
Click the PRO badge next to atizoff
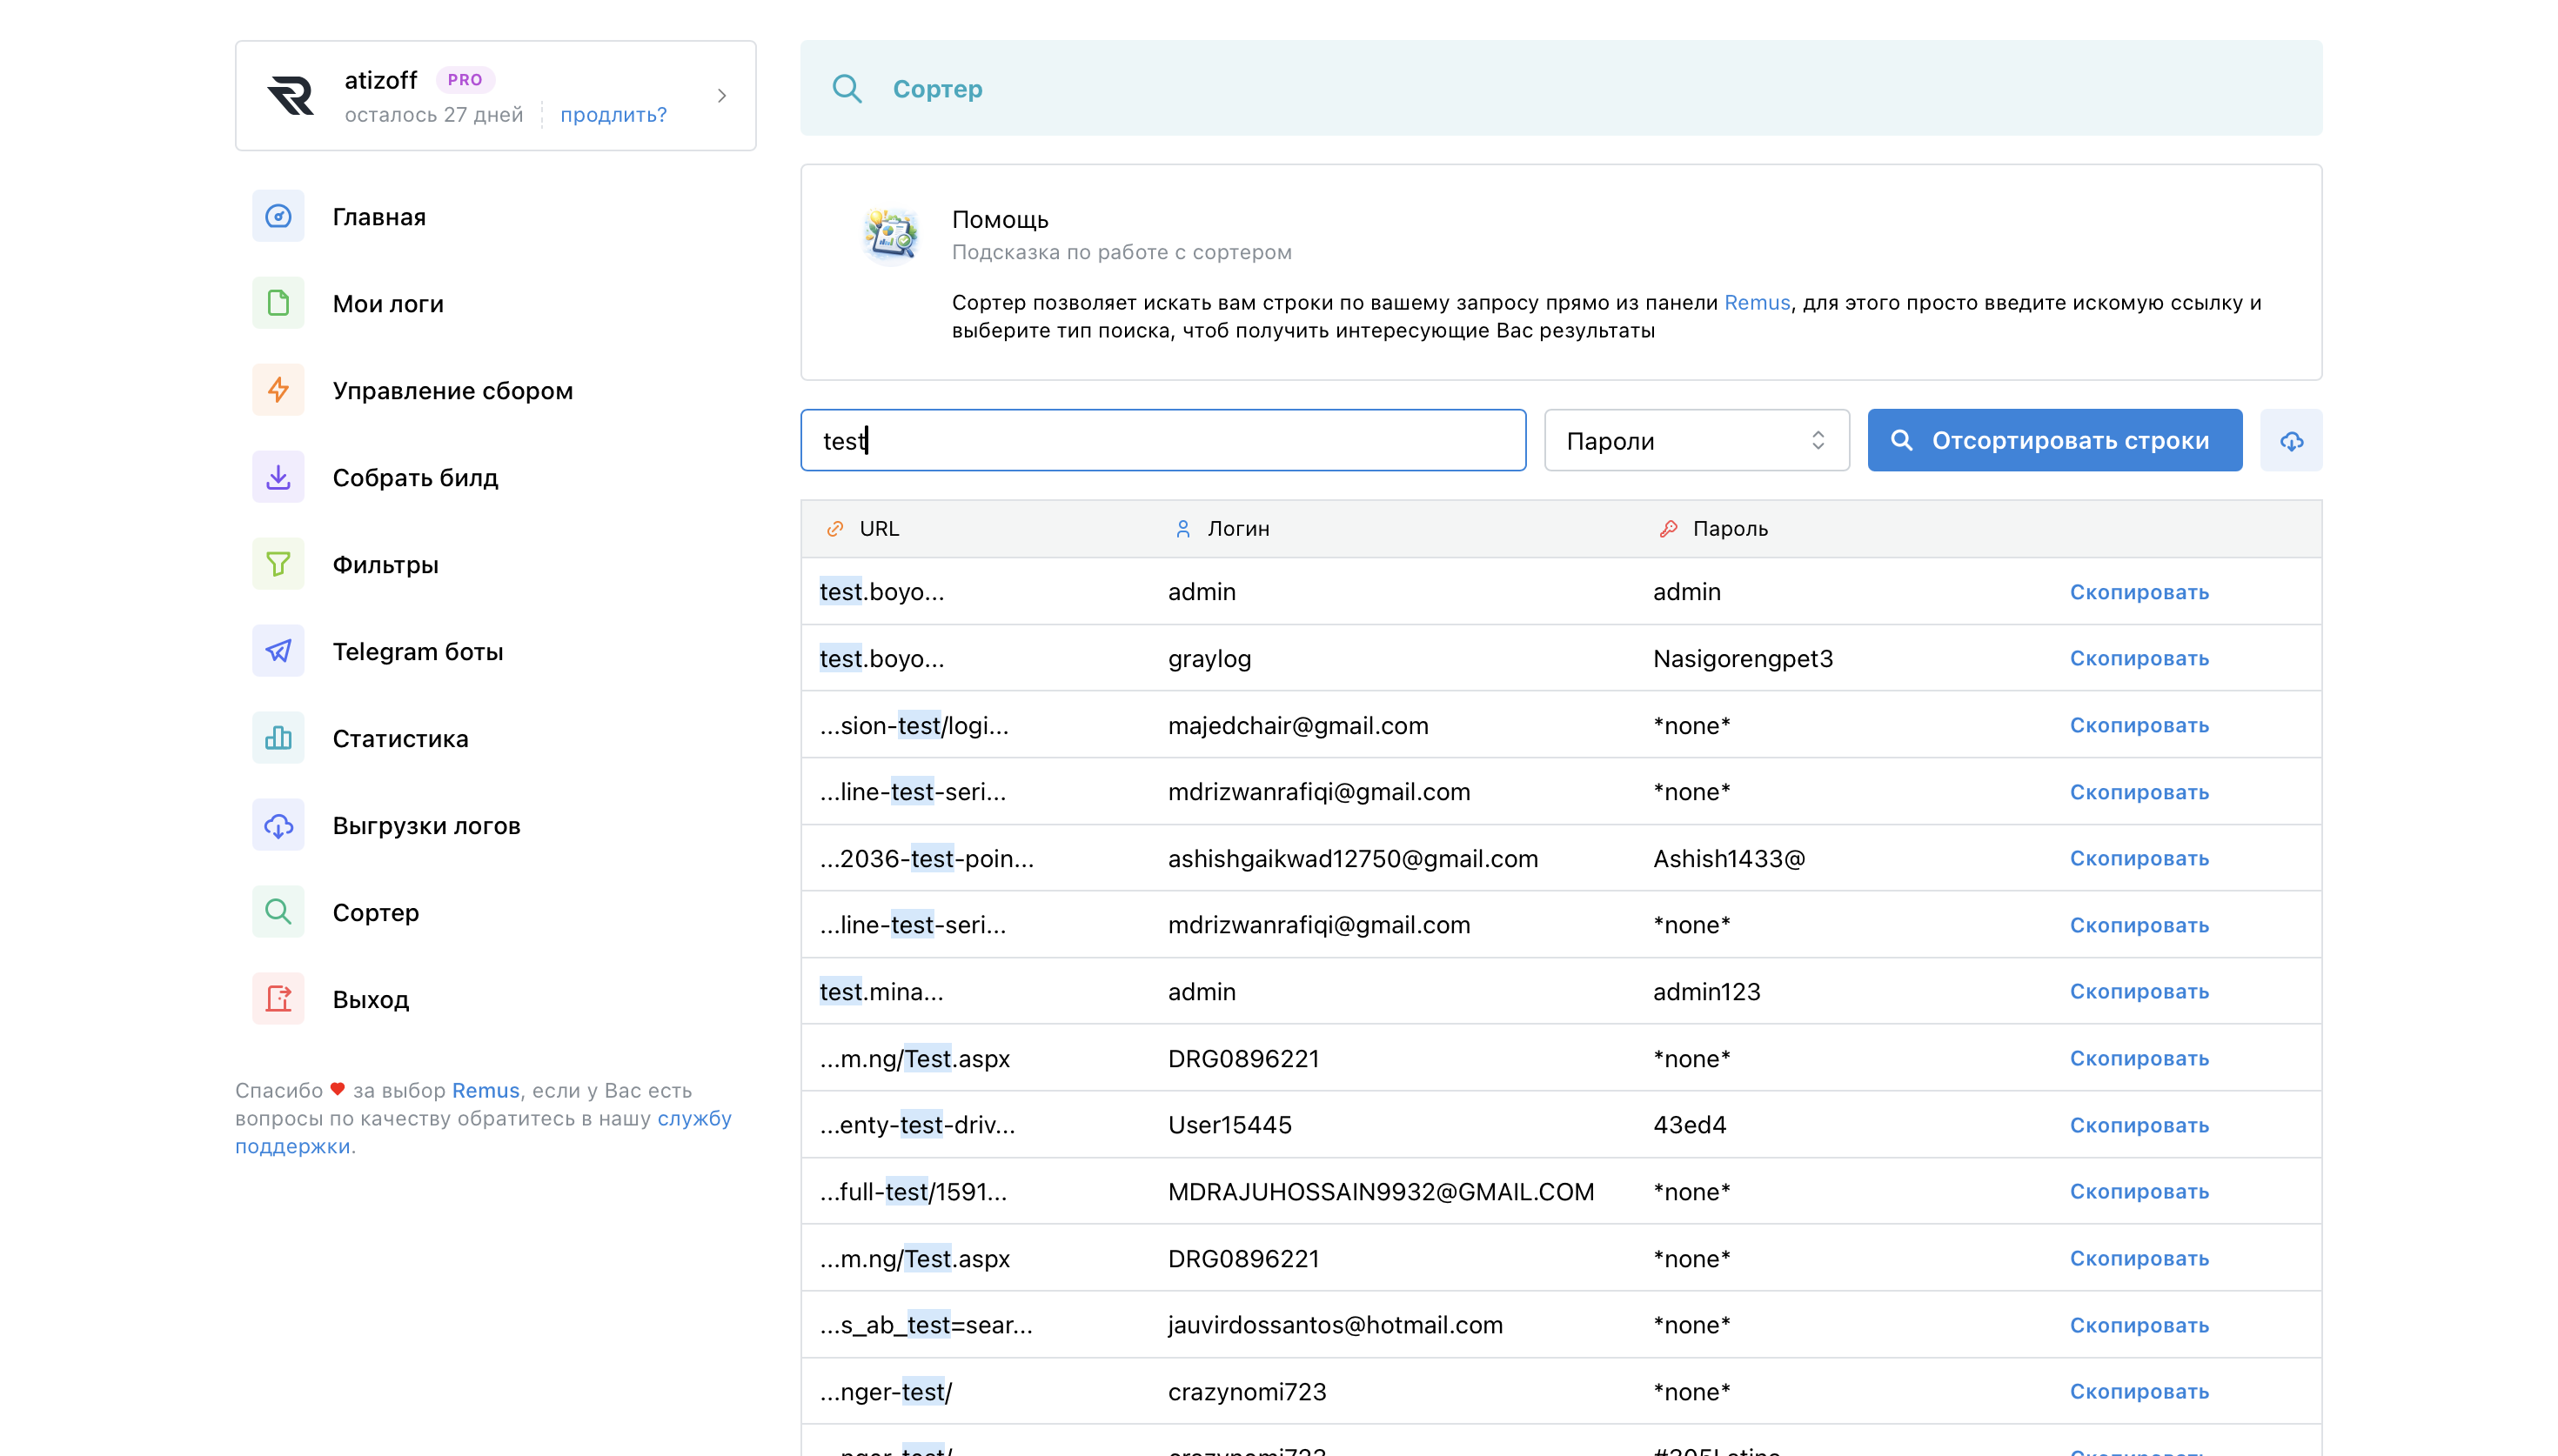[465, 79]
